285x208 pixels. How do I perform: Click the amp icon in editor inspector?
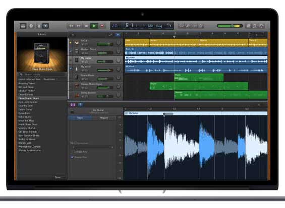click(72, 112)
